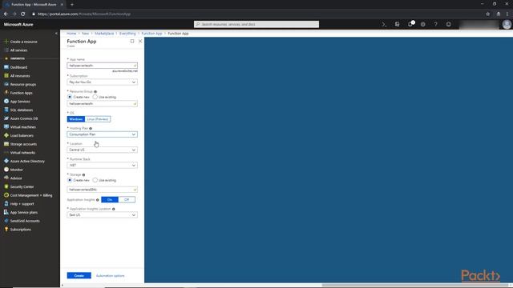This screenshot has width=513, height=288.
Task: Open Create a resource in sidebar
Action: (x=21, y=42)
